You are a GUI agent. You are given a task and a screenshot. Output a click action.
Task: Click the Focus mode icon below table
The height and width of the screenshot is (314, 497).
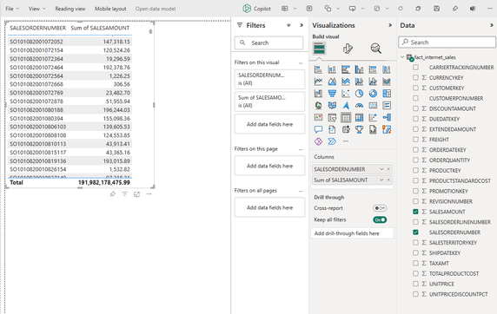click(x=136, y=194)
